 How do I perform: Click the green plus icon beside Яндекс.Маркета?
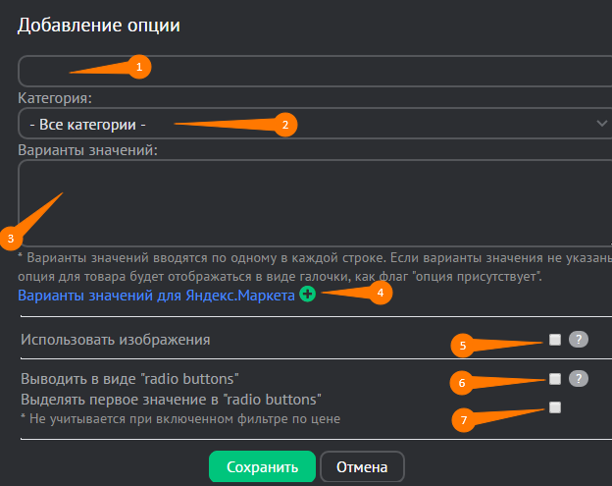(308, 295)
